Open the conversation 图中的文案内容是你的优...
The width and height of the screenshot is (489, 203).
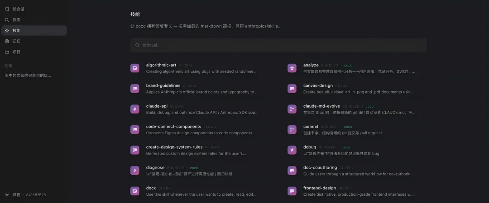pyautogui.click(x=28, y=76)
